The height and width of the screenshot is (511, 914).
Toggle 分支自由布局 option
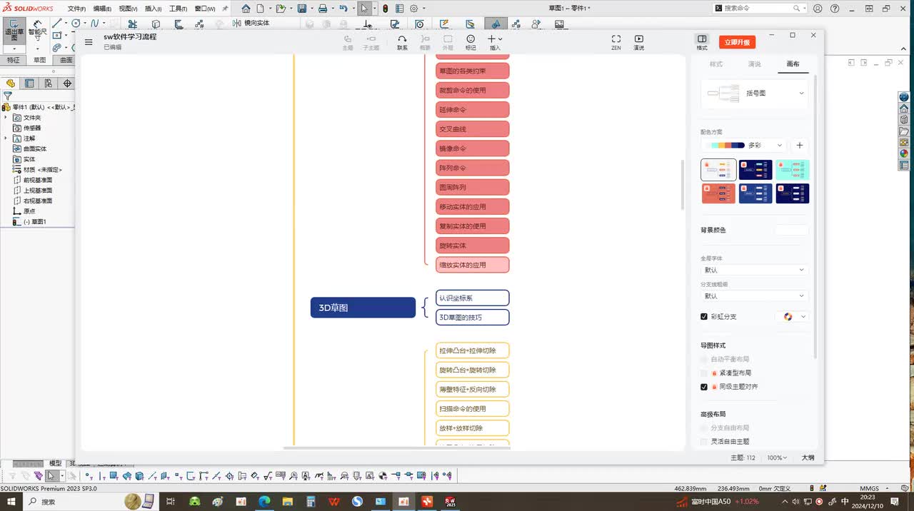point(704,428)
